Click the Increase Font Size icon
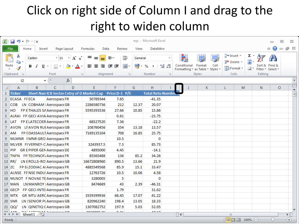299x224 pixels. (74, 58)
